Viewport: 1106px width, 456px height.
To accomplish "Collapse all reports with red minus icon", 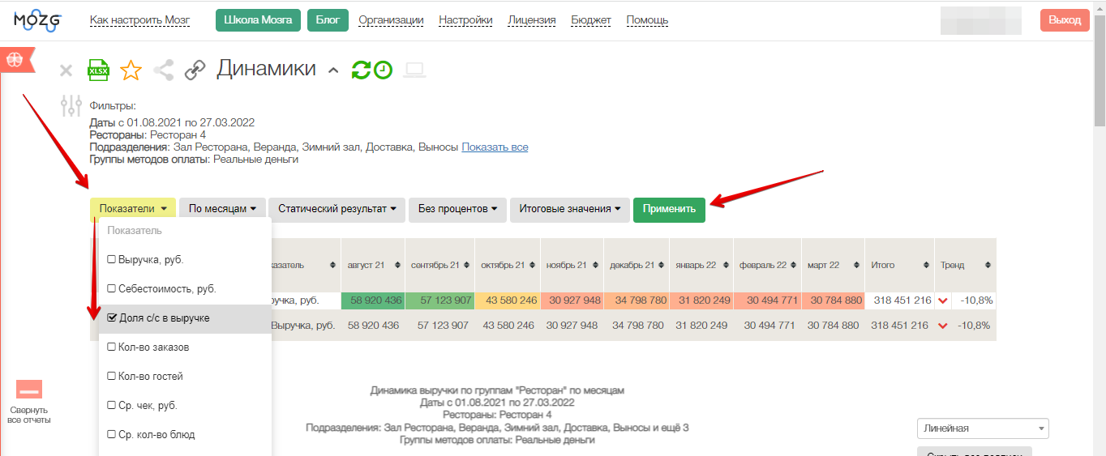I will [29, 390].
